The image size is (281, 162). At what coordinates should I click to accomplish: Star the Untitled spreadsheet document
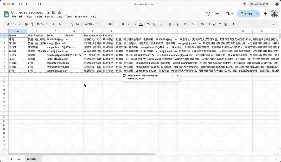coord(48,13)
